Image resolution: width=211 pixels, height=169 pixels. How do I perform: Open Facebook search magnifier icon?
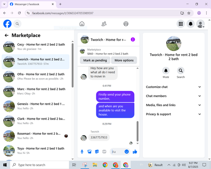tap(17, 24)
